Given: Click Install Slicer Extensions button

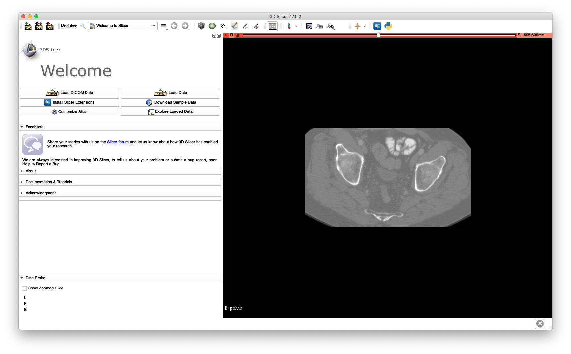Looking at the screenshot, I should (70, 102).
